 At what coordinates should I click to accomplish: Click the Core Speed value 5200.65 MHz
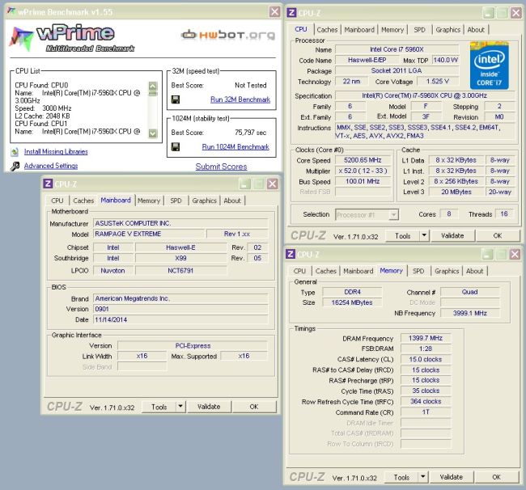tap(363, 160)
